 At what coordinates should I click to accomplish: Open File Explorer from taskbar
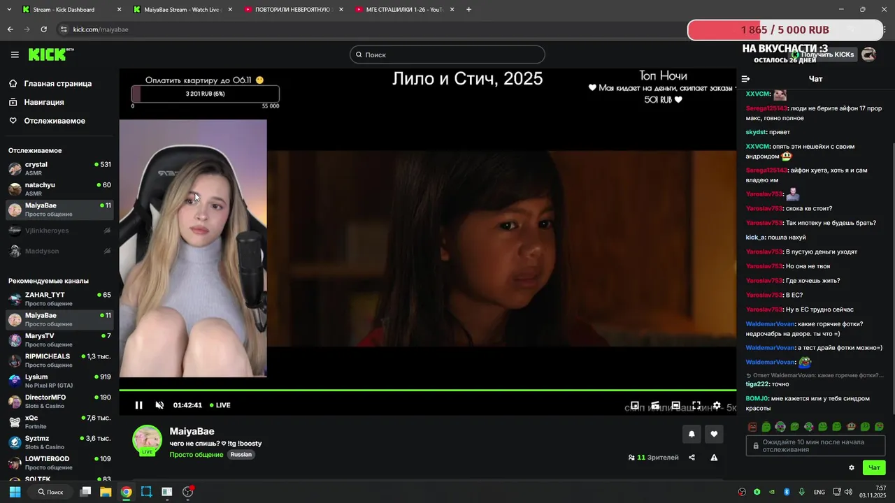pos(106,492)
